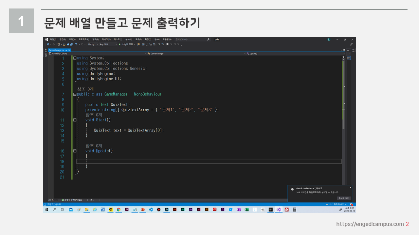This screenshot has height=235, width=419.
Task: Open Photoshop from the taskbar
Action: click(x=167, y=210)
